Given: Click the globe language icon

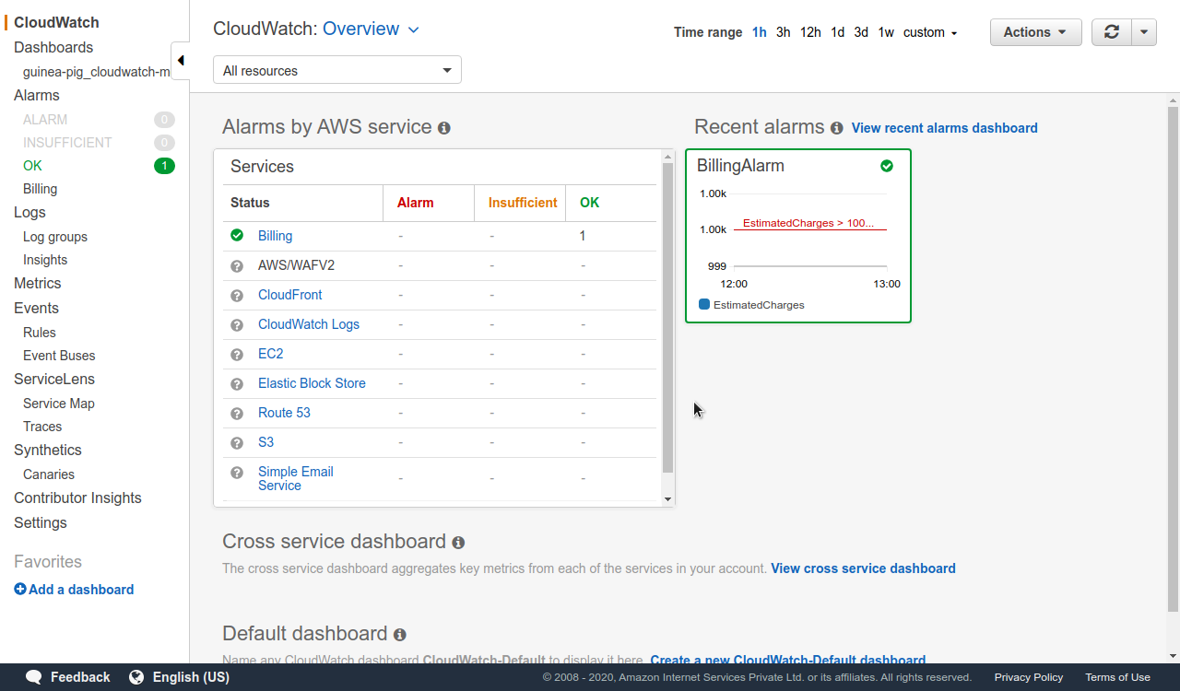Looking at the screenshot, I should click(136, 677).
